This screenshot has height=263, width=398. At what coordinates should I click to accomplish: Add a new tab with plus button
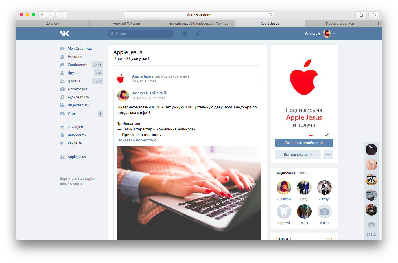coord(378,23)
